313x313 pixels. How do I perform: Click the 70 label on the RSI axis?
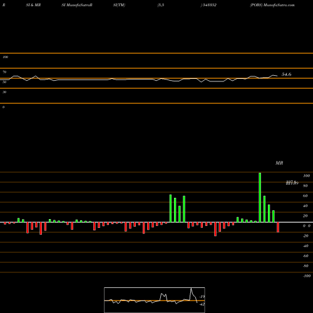pos(4,72)
